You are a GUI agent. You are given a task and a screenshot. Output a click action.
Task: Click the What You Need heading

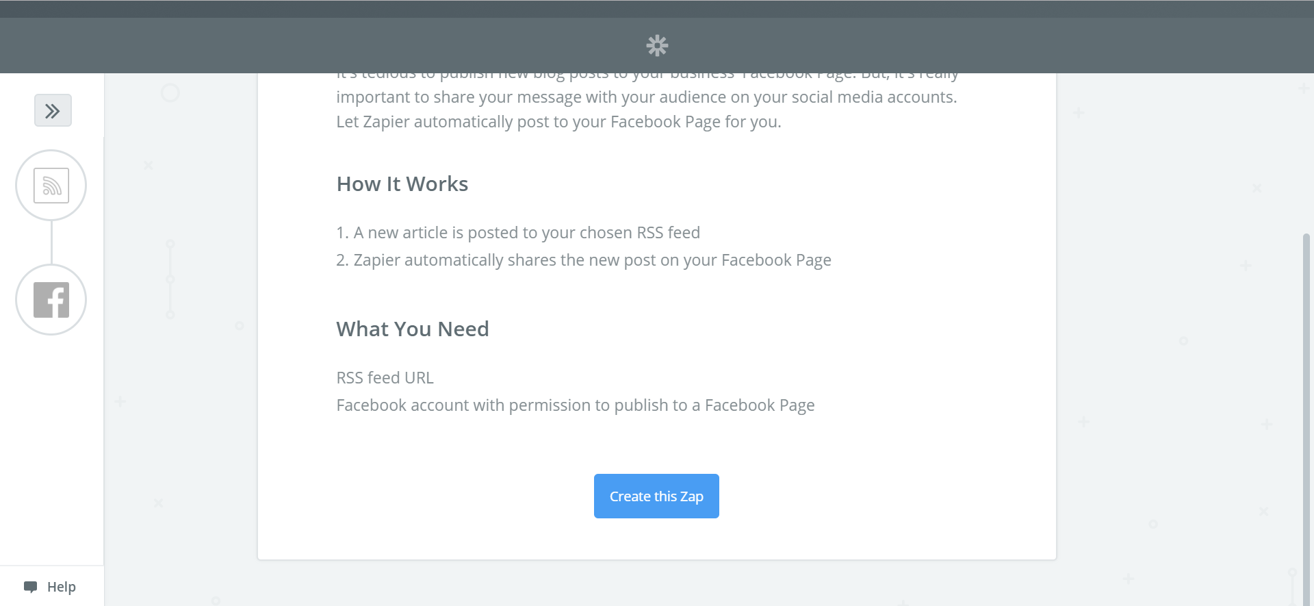[x=412, y=329]
